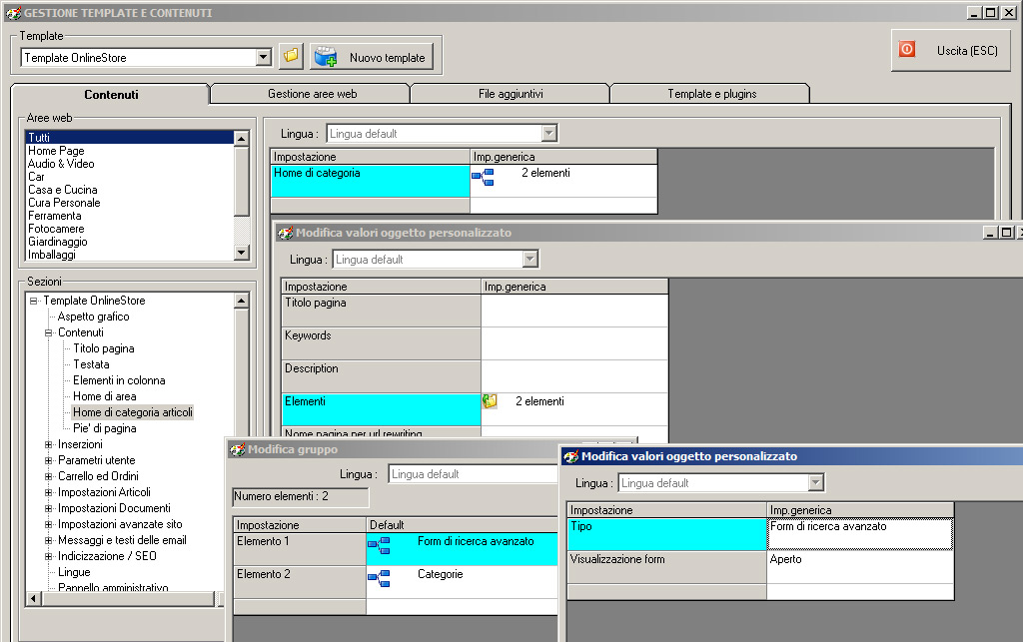This screenshot has width=1023, height=642.
Task: Expand Messaggi e testi delle email node
Action: 48,540
